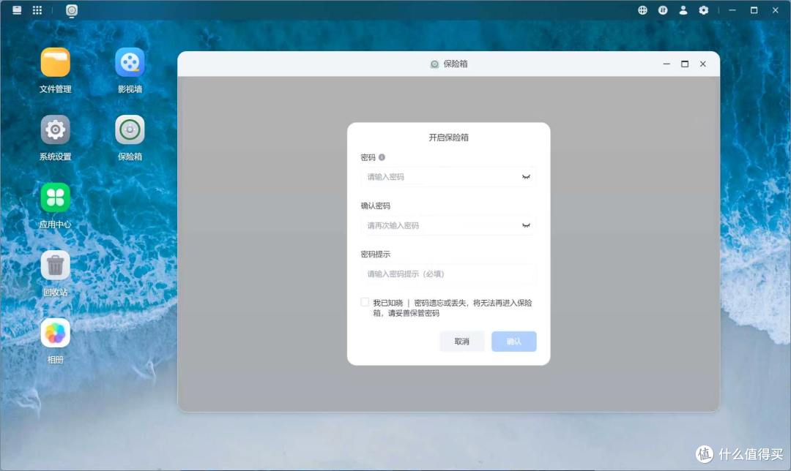791x471 pixels.
Task: Minimize the 保险箱 window
Action: pyautogui.click(x=666, y=64)
